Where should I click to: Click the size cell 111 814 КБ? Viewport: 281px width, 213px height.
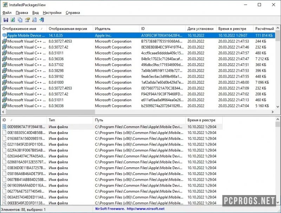[264, 35]
